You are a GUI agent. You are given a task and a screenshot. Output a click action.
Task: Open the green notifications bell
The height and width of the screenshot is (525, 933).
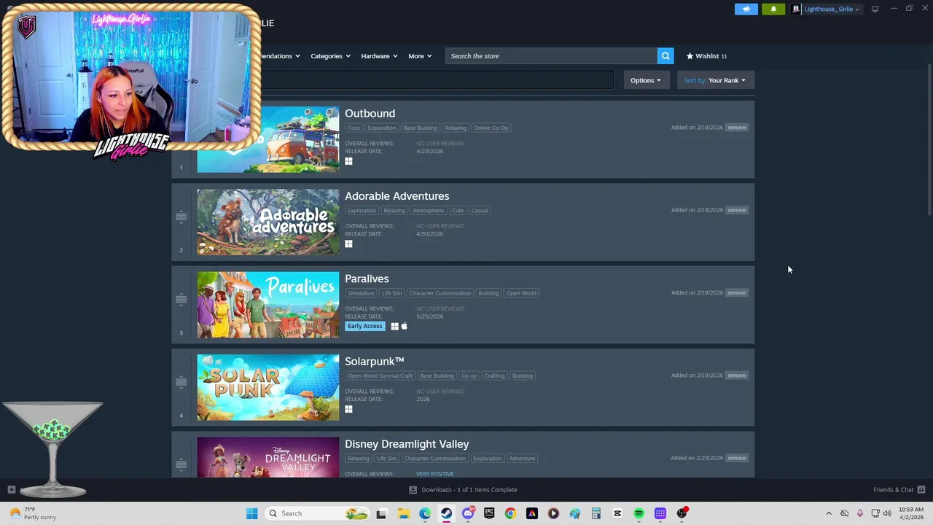(773, 9)
